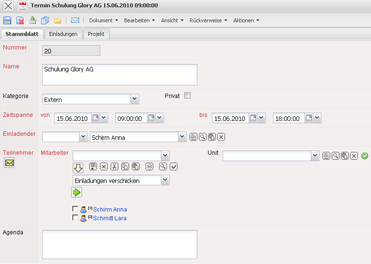Image resolution: width=371 pixels, height=264 pixels.
Task: Click the yellow envelope under Teilnehmer
Action: coord(9,163)
